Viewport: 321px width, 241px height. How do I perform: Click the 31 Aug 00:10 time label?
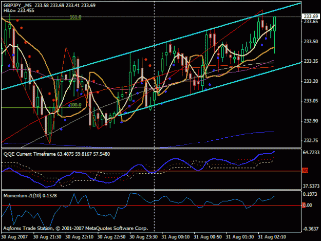pos(176,237)
